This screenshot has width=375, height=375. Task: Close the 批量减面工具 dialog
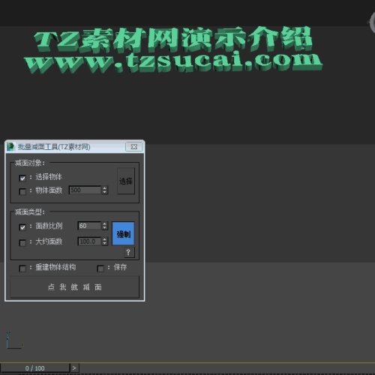134,147
